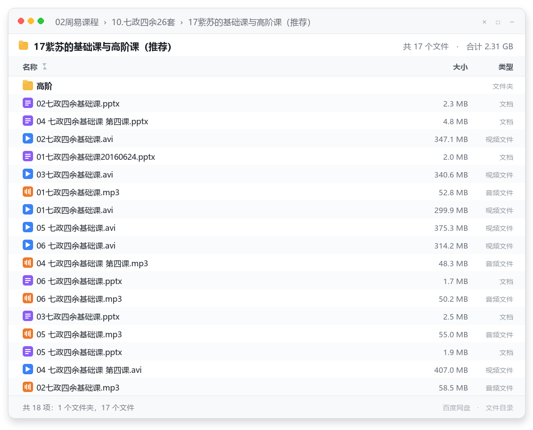The height and width of the screenshot is (430, 533).
Task: Click video icon of 05 七政四余基础课.avi
Action: point(28,227)
